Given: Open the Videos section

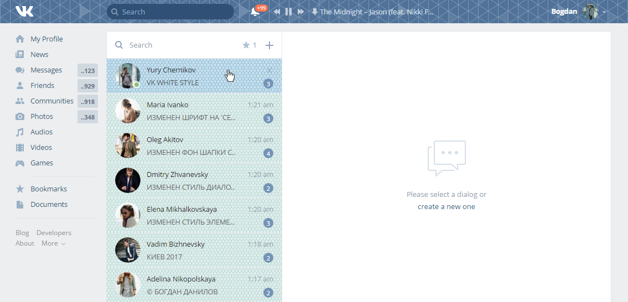Looking at the screenshot, I should click(x=41, y=147).
